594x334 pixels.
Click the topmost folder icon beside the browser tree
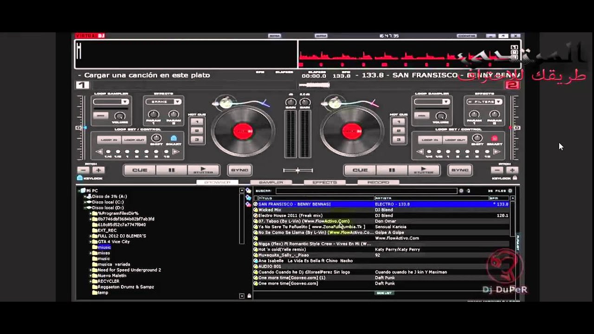249,191
